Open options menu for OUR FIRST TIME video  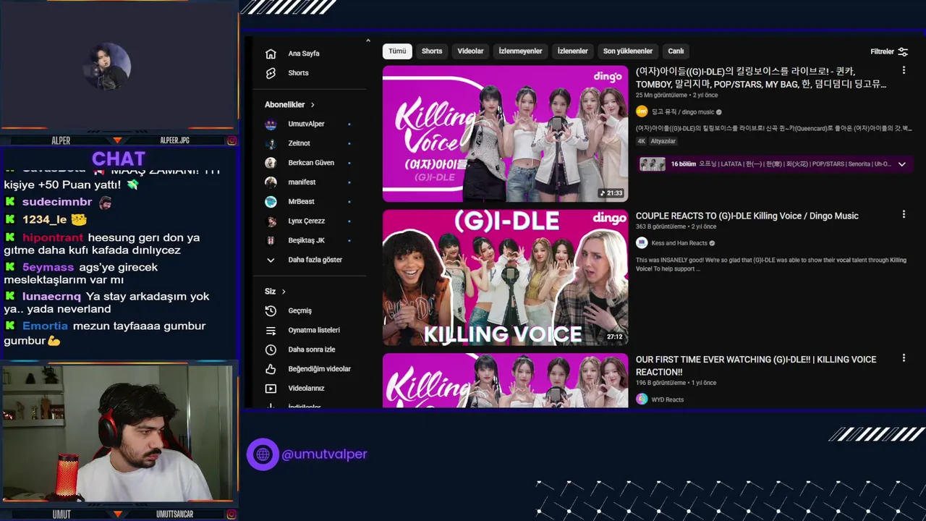(x=904, y=357)
